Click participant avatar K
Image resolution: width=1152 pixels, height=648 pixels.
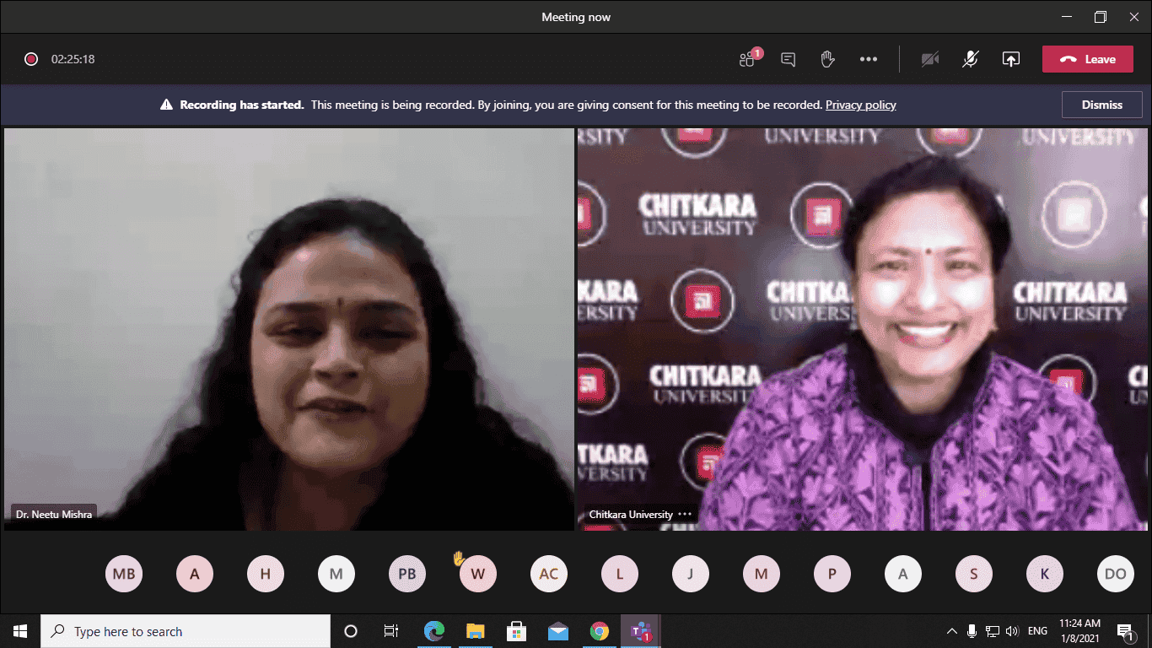(1045, 575)
